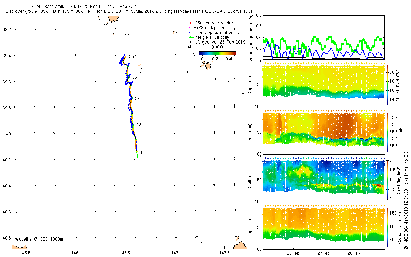Click the velocity (m/s) color bar legend
This screenshot has width=411, height=257.
click(217, 53)
